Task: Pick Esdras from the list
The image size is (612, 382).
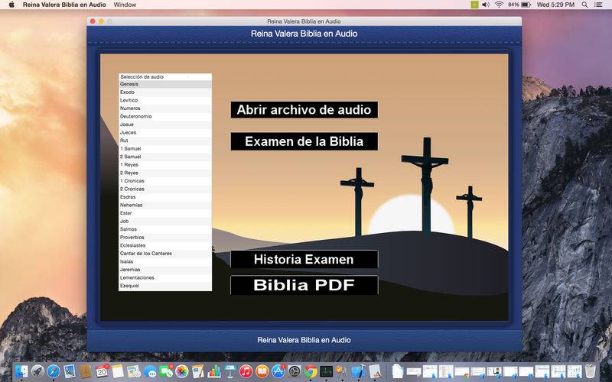Action: point(165,197)
